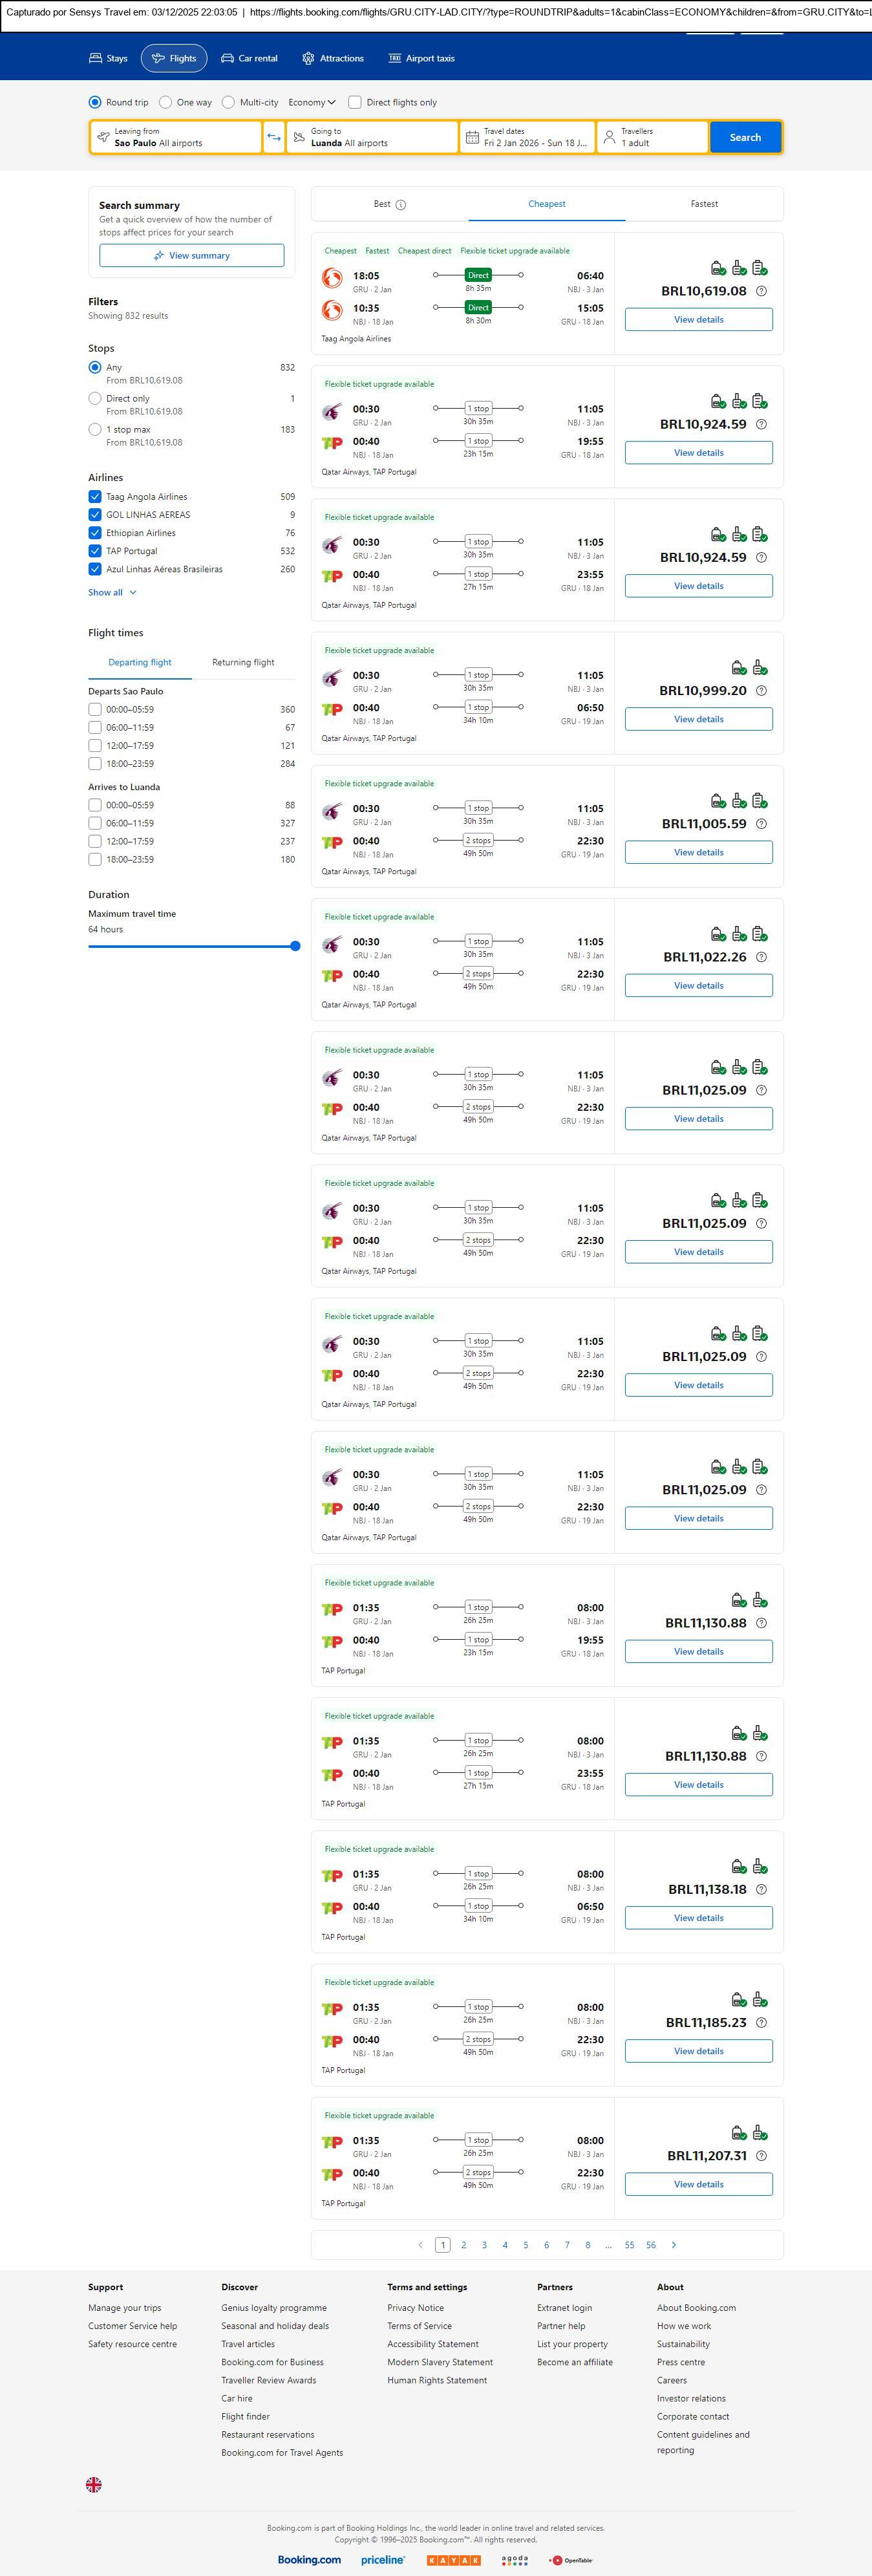This screenshot has height=2576, width=872.
Task: Open the Economy cabin class dropdown
Action: (x=311, y=102)
